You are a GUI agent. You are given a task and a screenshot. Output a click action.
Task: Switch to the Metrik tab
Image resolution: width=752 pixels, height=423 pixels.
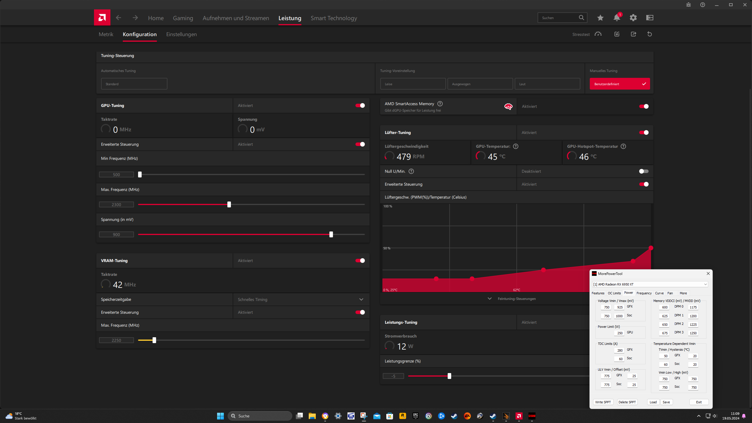tap(106, 34)
